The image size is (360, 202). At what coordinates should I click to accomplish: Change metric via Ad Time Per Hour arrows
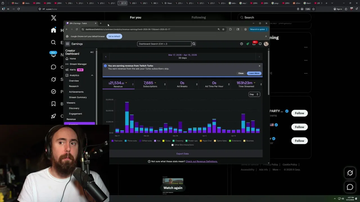click(x=229, y=84)
